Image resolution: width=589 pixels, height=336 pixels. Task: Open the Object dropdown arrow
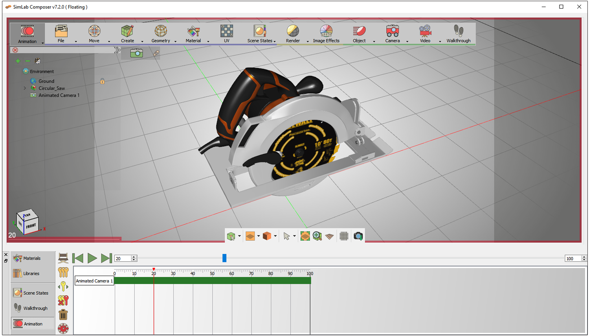click(x=374, y=41)
